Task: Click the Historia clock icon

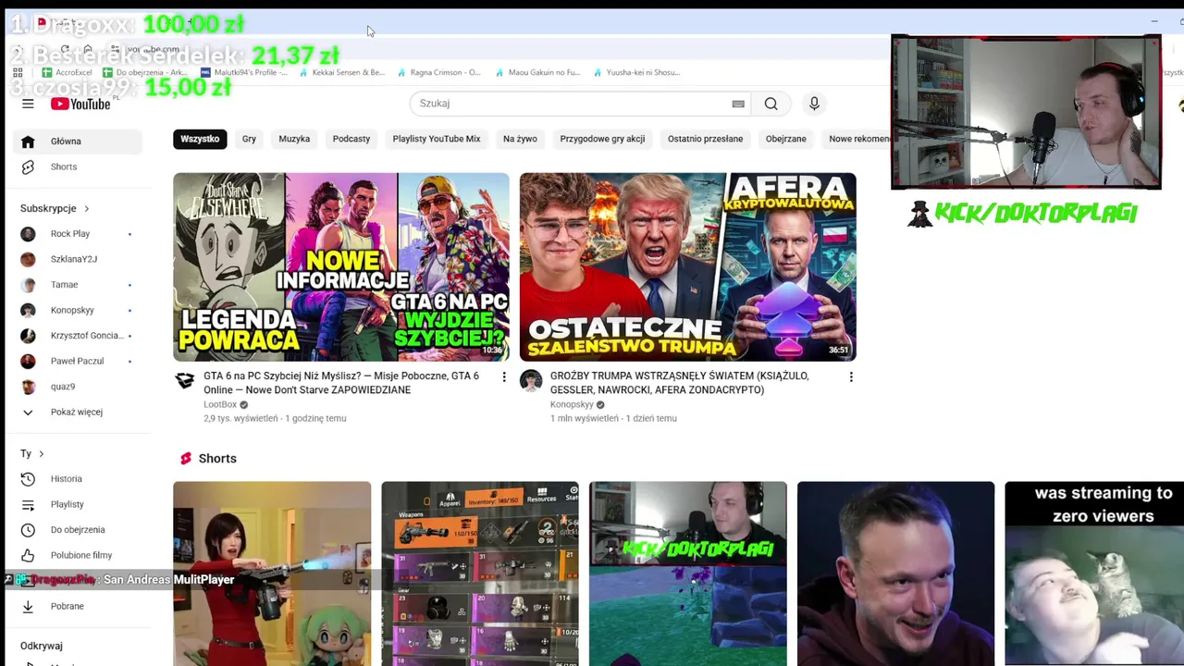Action: pyautogui.click(x=28, y=479)
